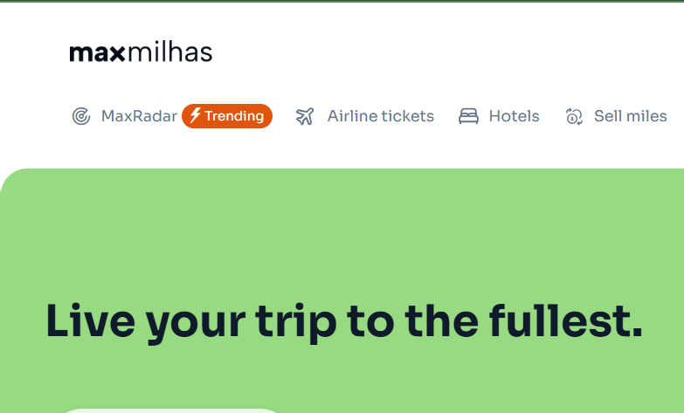684x413 pixels.
Task: Click the word "tickets" in navigation
Action: pos(406,116)
